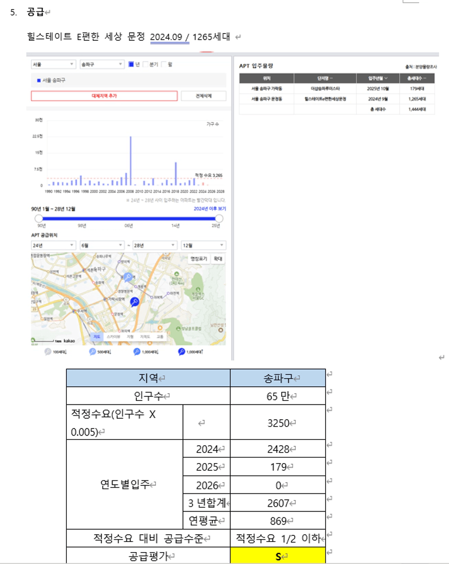Select the 지적도 map type tab
The image size is (449, 564).
pyautogui.click(x=145, y=337)
